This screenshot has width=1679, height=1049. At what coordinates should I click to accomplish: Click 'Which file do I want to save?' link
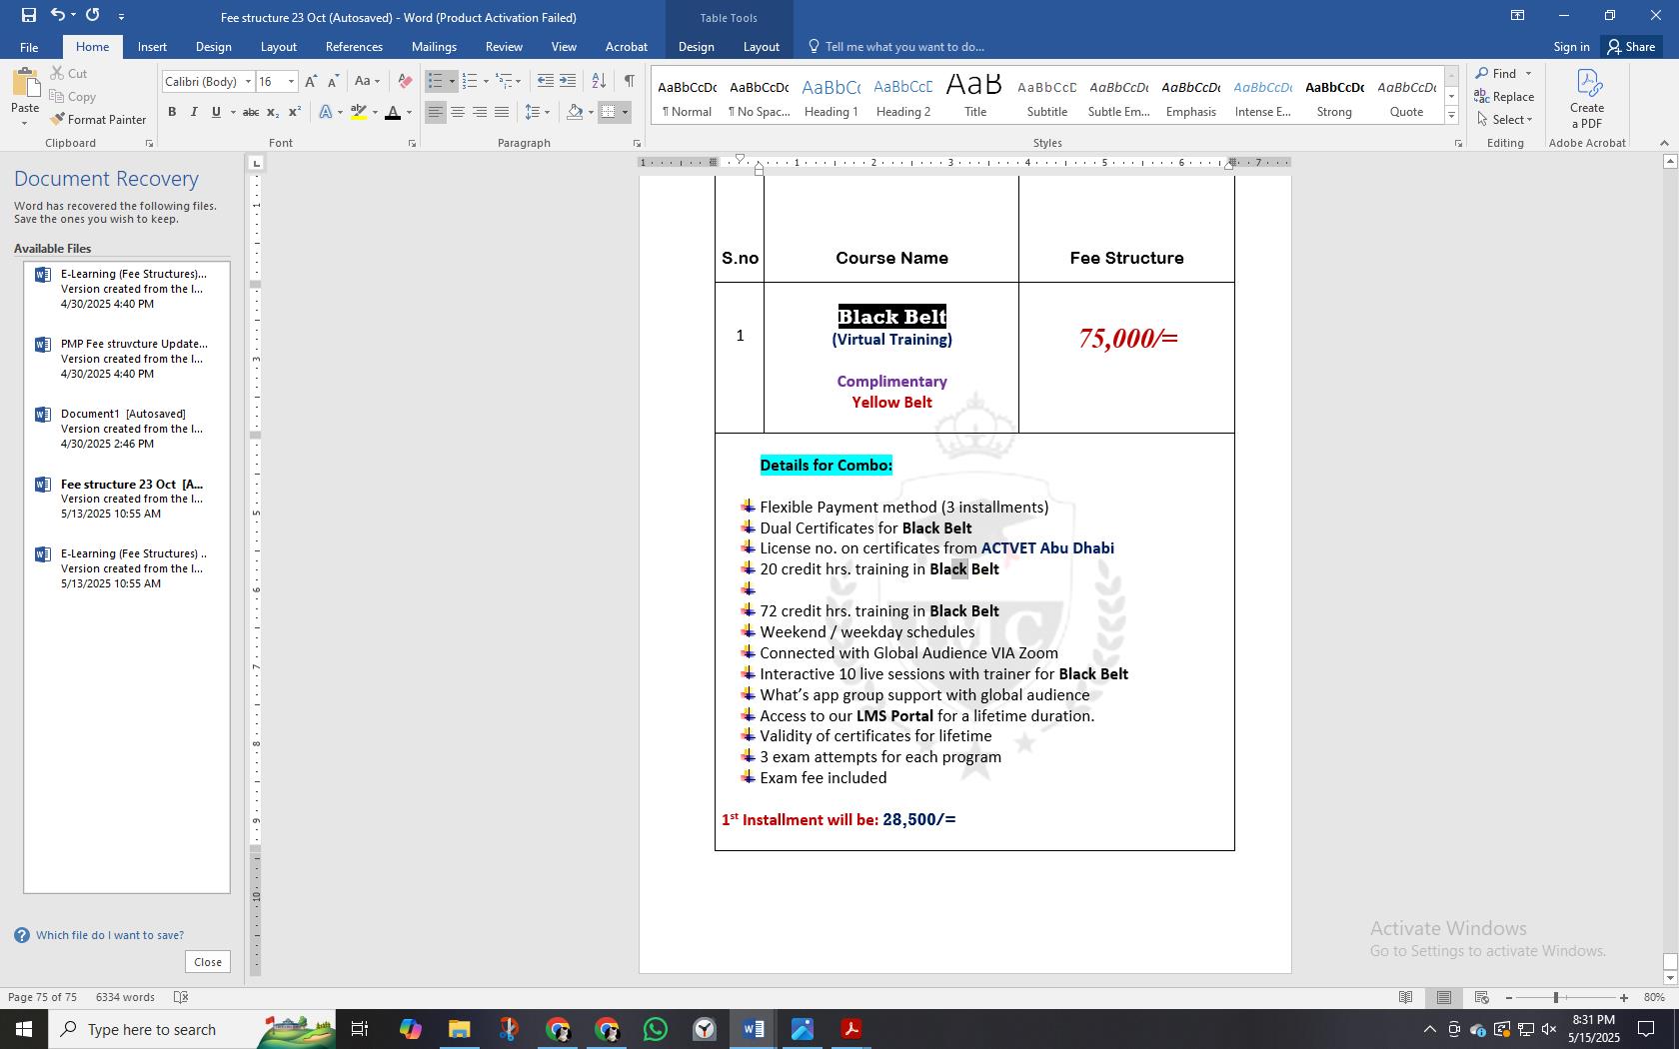[x=110, y=935]
